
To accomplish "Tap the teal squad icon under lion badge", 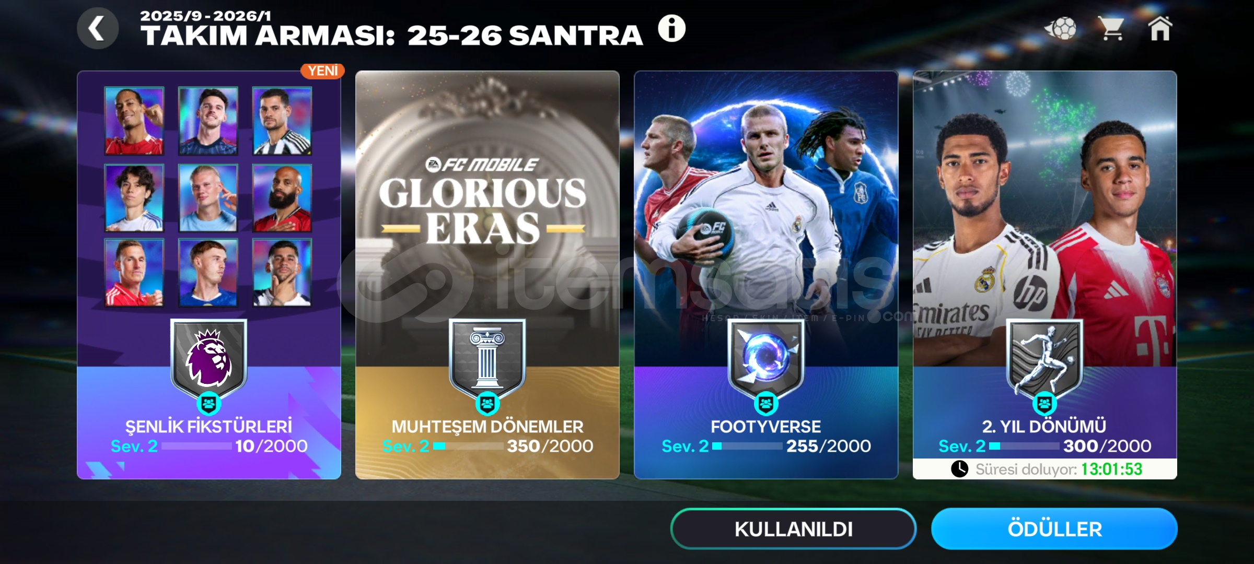I will coord(209,404).
